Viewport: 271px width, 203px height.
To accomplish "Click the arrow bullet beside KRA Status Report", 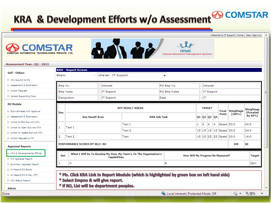I will pos(8,180).
